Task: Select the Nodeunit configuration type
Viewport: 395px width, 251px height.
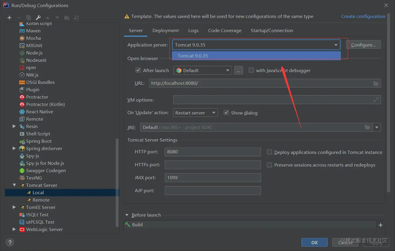Action: pos(36,60)
